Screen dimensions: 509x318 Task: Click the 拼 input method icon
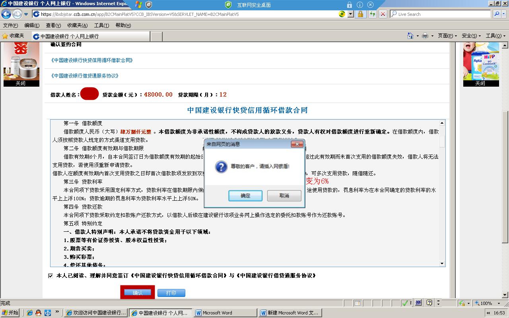[418, 303]
